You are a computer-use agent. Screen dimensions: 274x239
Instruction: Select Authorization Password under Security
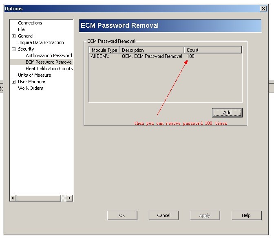tap(49, 55)
